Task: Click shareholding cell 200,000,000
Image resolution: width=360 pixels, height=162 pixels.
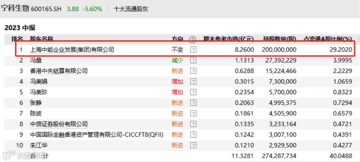Action: click(x=279, y=50)
